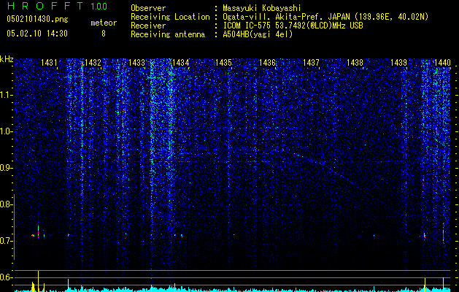
Task: Click the Observer label
Action: click(148, 8)
